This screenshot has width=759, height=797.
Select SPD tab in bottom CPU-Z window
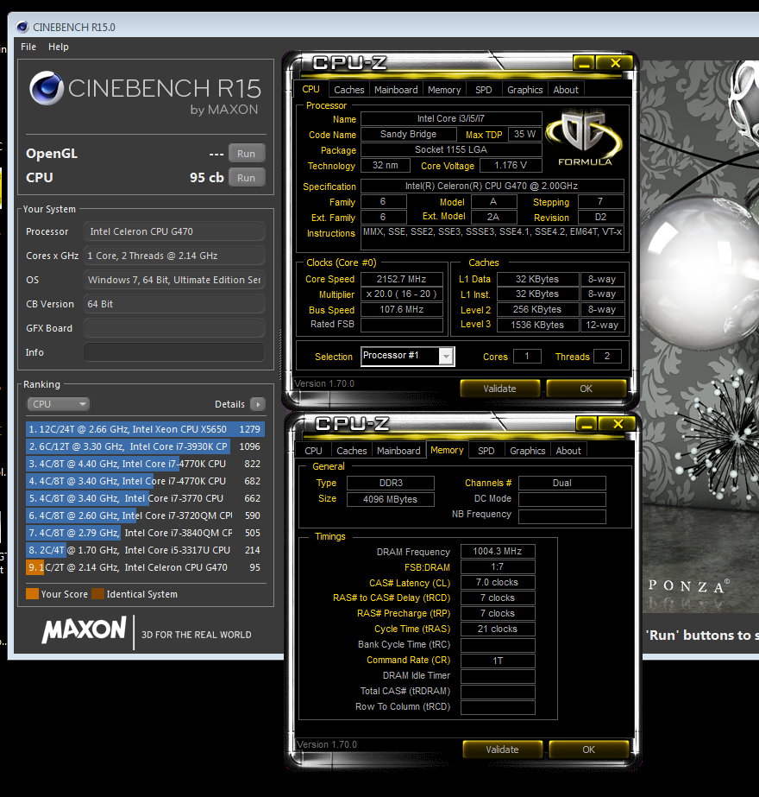(486, 451)
